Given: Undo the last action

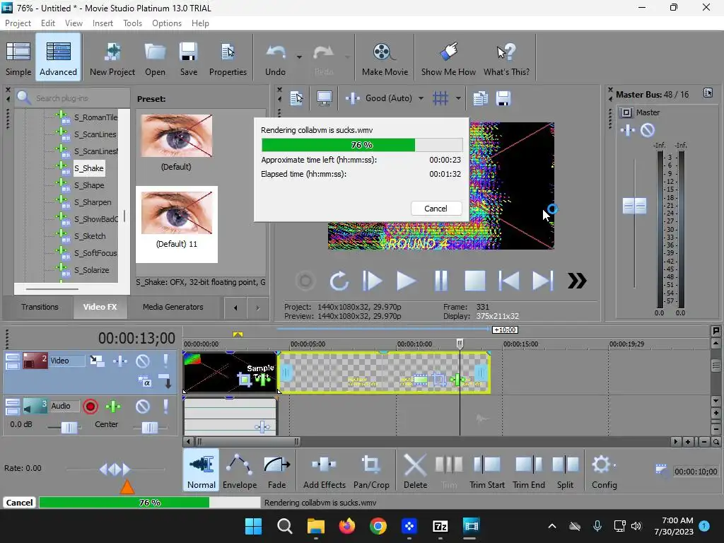Looking at the screenshot, I should 276,58.
